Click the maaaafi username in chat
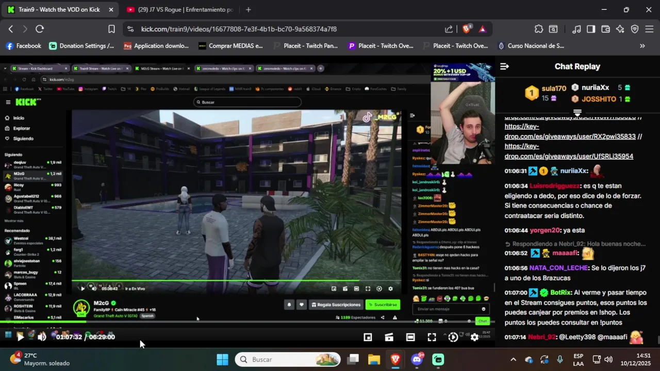The width and height of the screenshot is (660, 371). (566, 253)
